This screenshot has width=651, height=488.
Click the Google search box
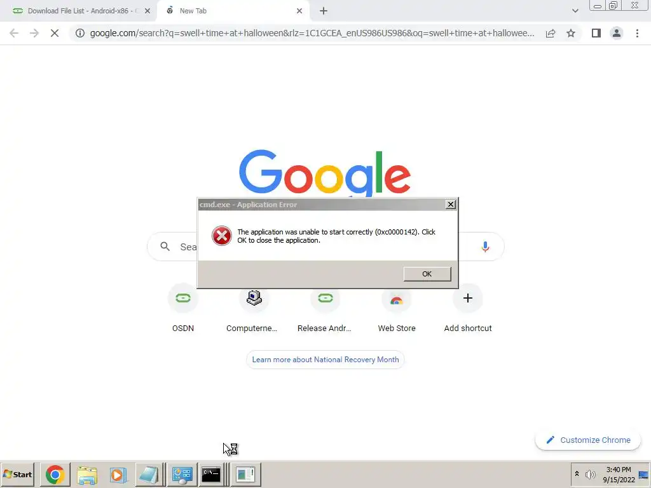point(325,247)
